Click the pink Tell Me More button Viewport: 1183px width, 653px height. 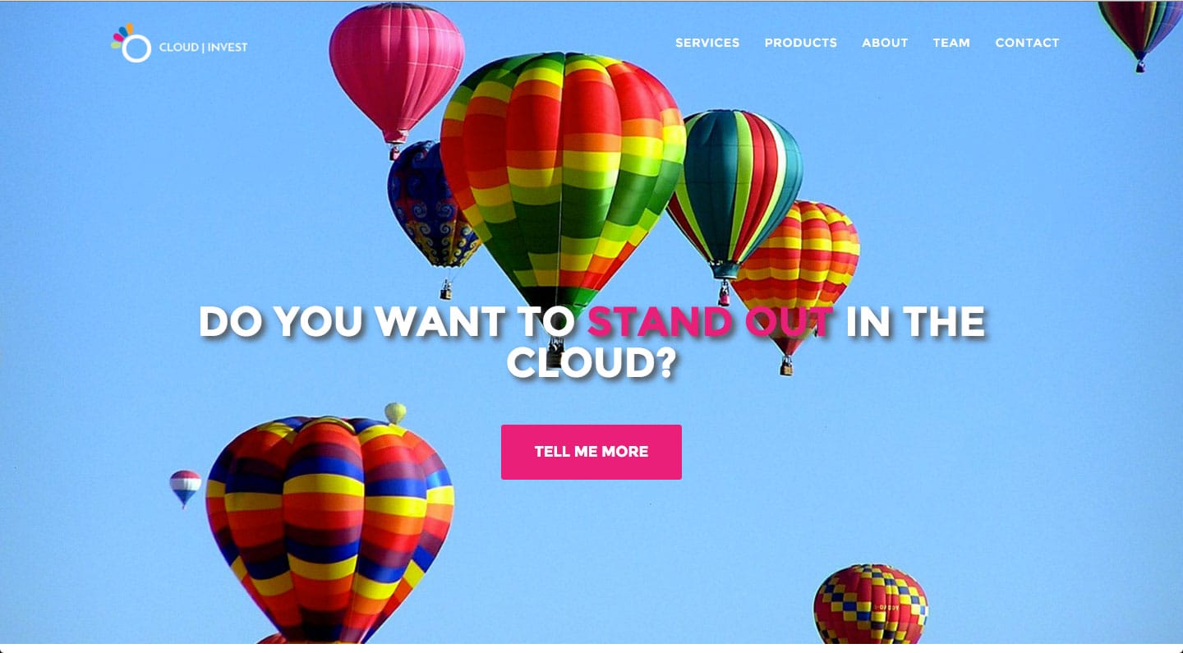591,452
